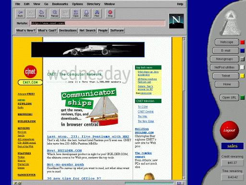Open the Bookmarks menu

60,4
